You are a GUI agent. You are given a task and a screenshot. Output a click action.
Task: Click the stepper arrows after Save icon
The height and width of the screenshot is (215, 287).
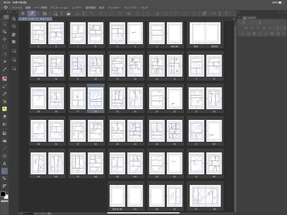(84, 13)
